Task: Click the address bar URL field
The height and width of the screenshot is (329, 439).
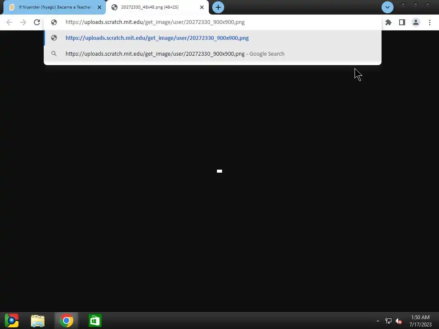Action: click(x=213, y=22)
